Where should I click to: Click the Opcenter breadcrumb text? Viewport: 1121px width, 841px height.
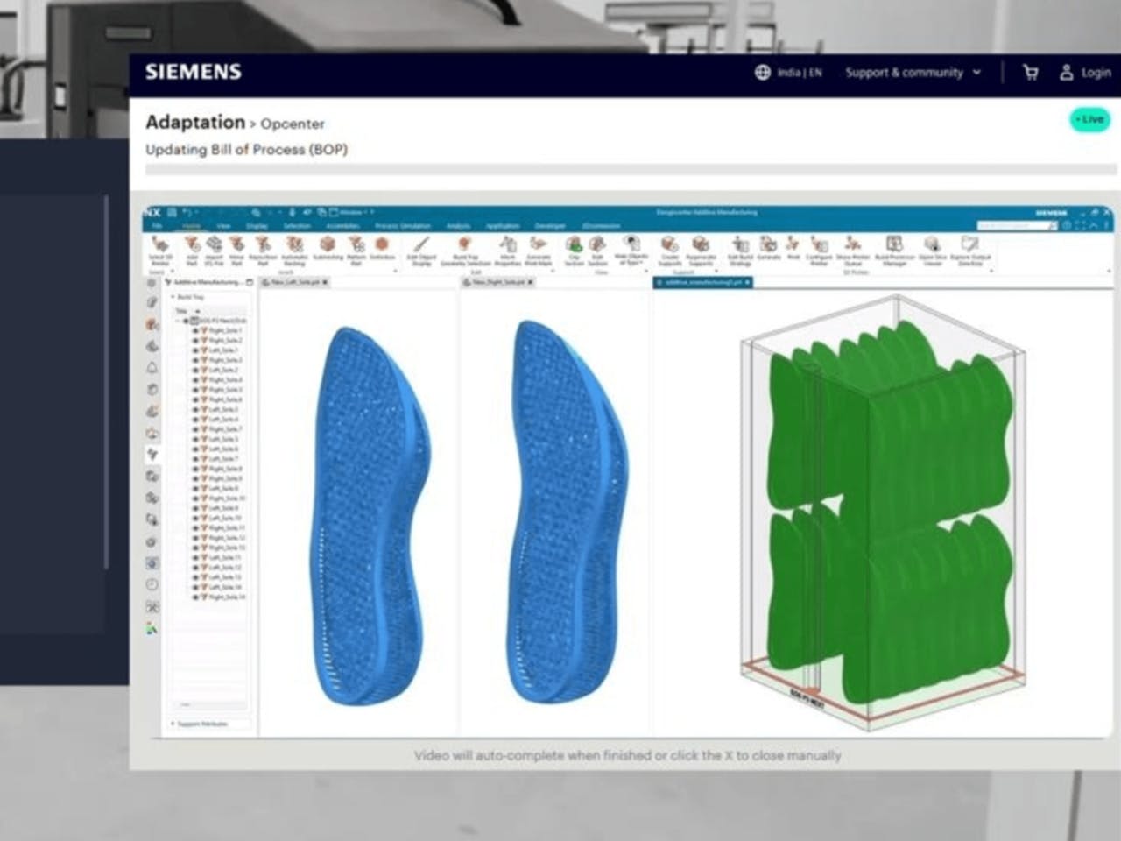pyautogui.click(x=293, y=124)
